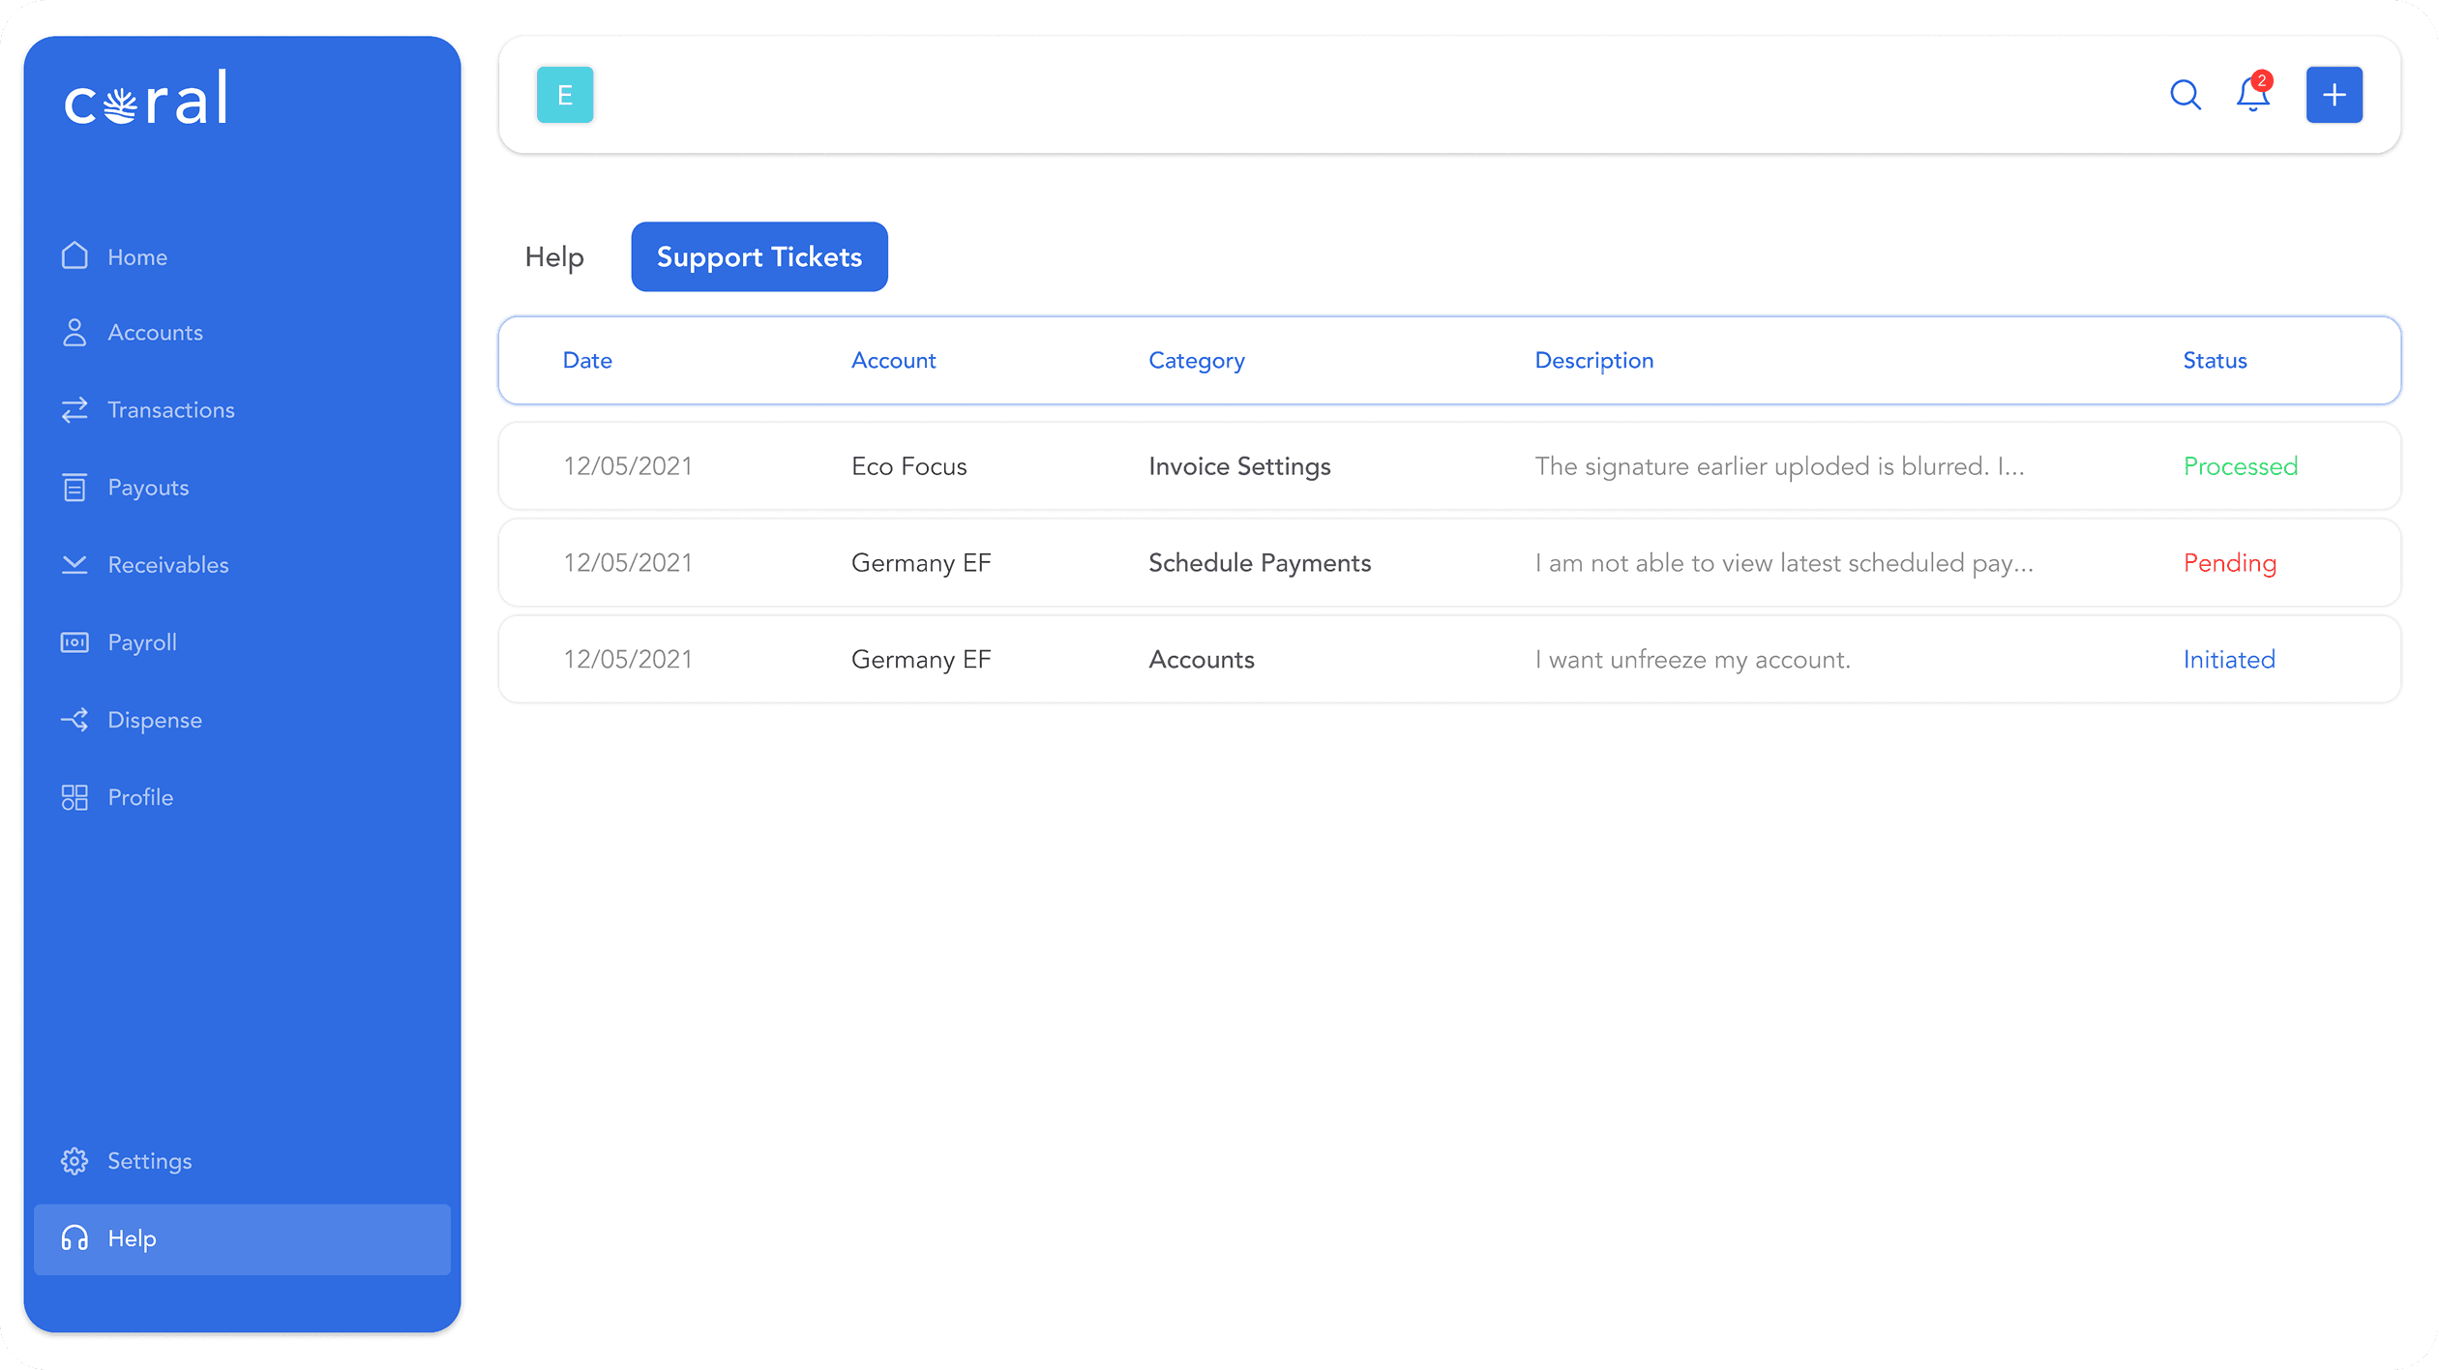
Task: Open Payouts from sidebar
Action: (x=148, y=488)
